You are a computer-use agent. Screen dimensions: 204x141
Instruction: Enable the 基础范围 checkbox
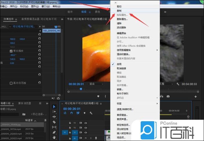tap(11, 83)
